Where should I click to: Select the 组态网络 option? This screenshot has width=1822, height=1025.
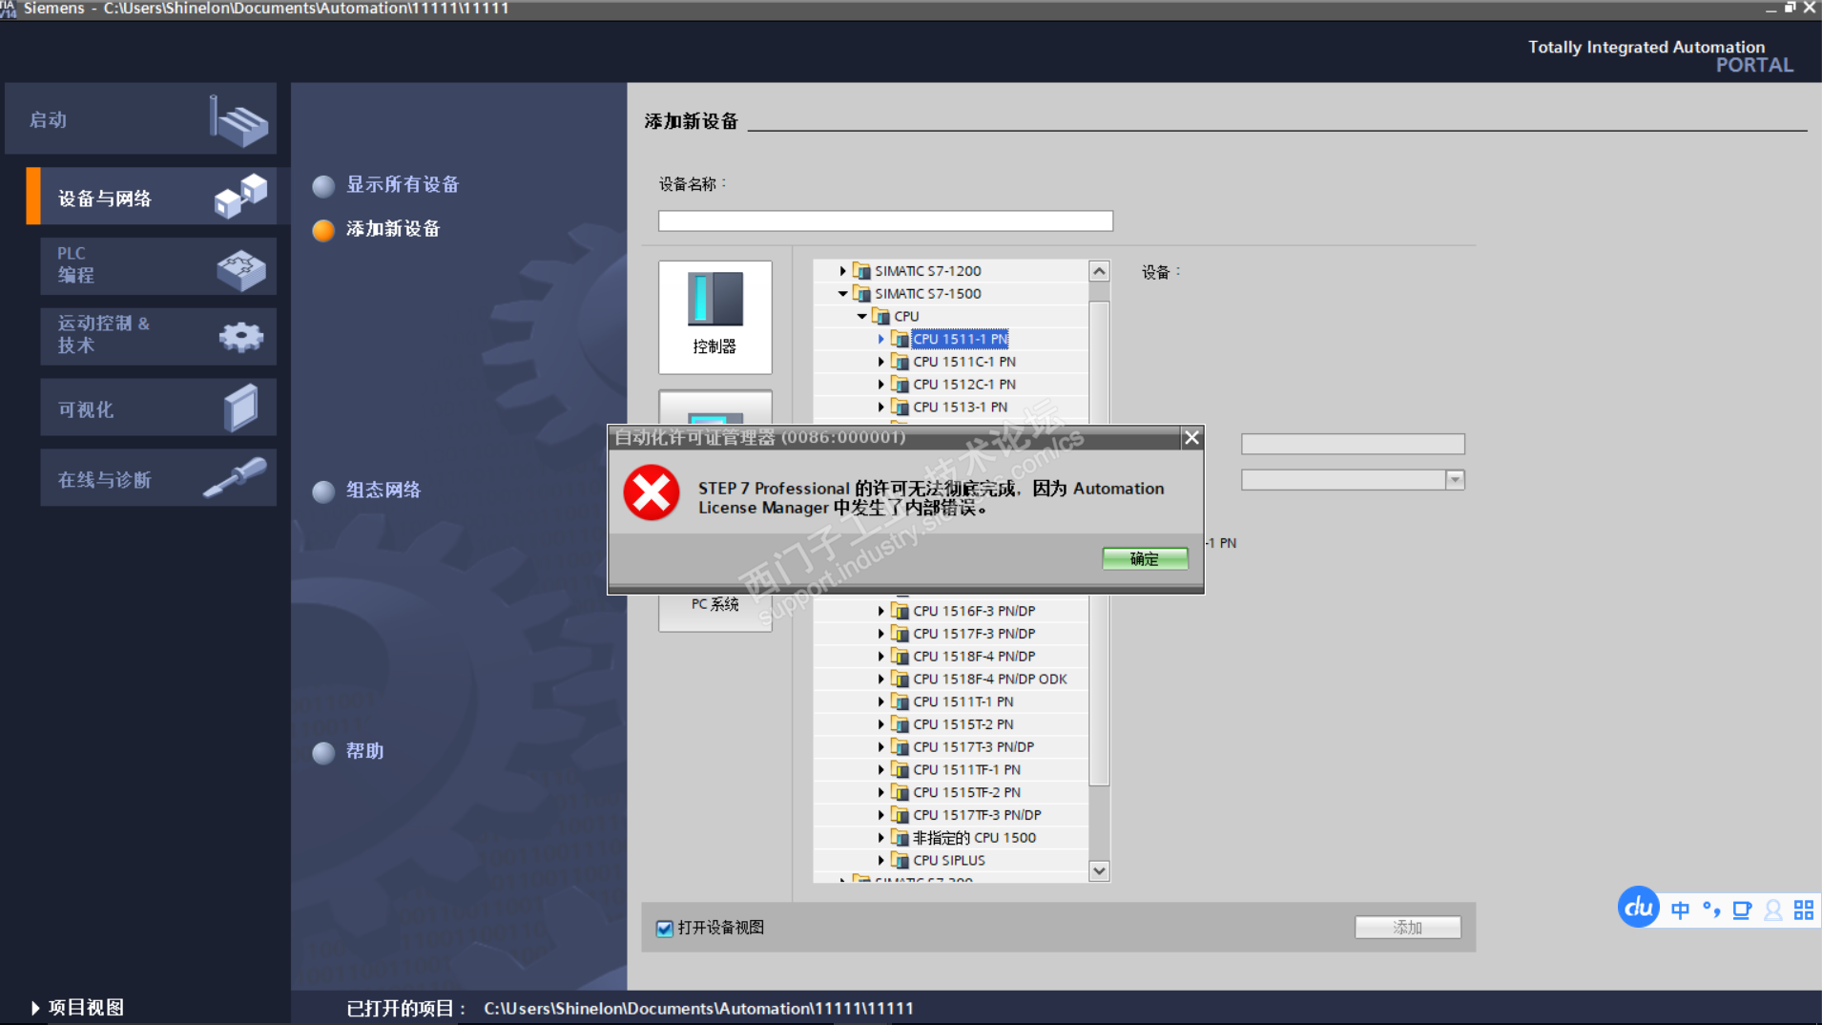pyautogui.click(x=383, y=491)
